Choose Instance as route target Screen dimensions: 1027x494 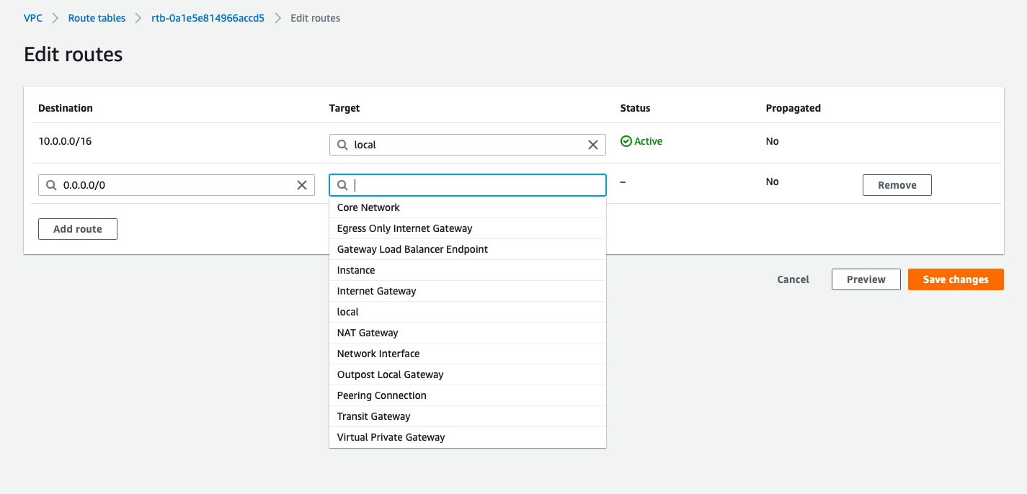(x=356, y=270)
